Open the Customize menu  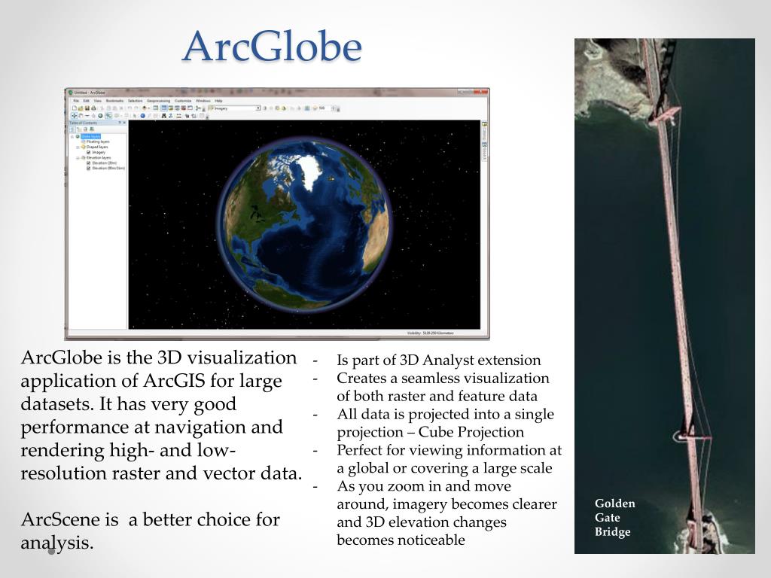point(183,101)
